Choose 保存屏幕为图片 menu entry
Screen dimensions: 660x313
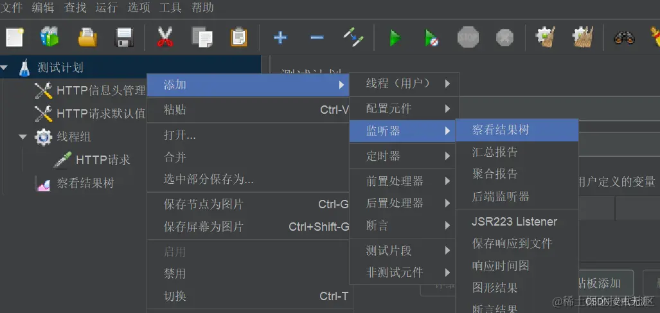click(x=248, y=227)
